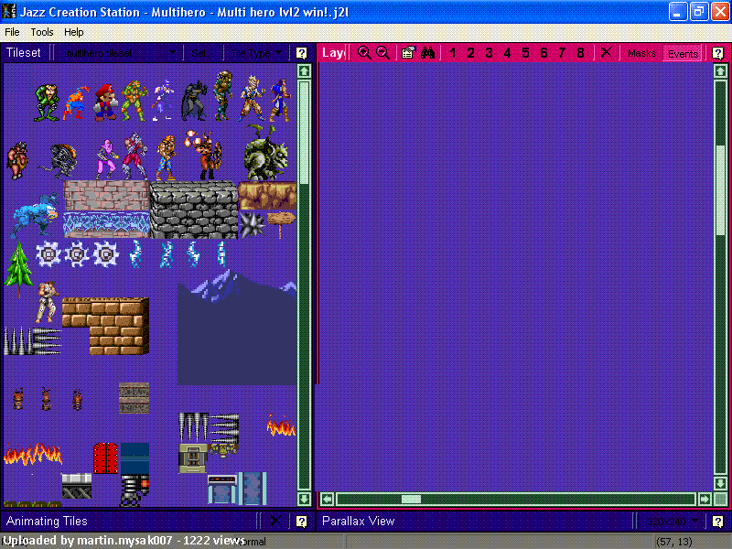Switch to layer 4
The height and width of the screenshot is (549, 732).
[x=507, y=53]
